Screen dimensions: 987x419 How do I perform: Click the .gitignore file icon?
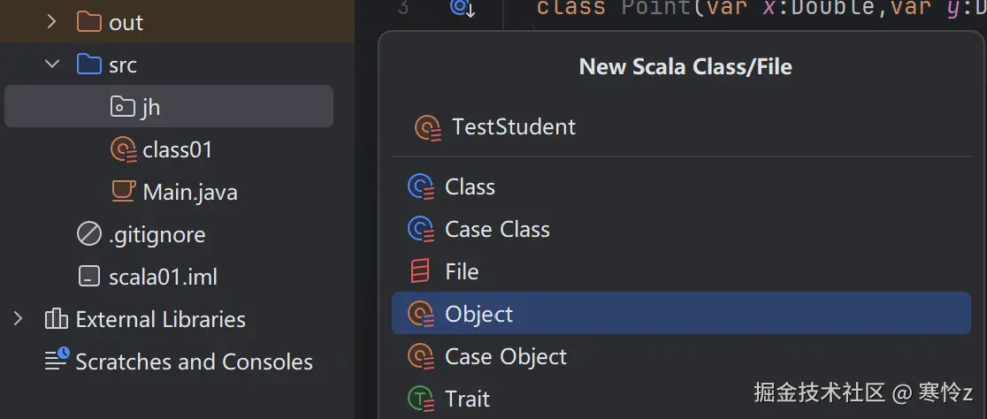89,235
